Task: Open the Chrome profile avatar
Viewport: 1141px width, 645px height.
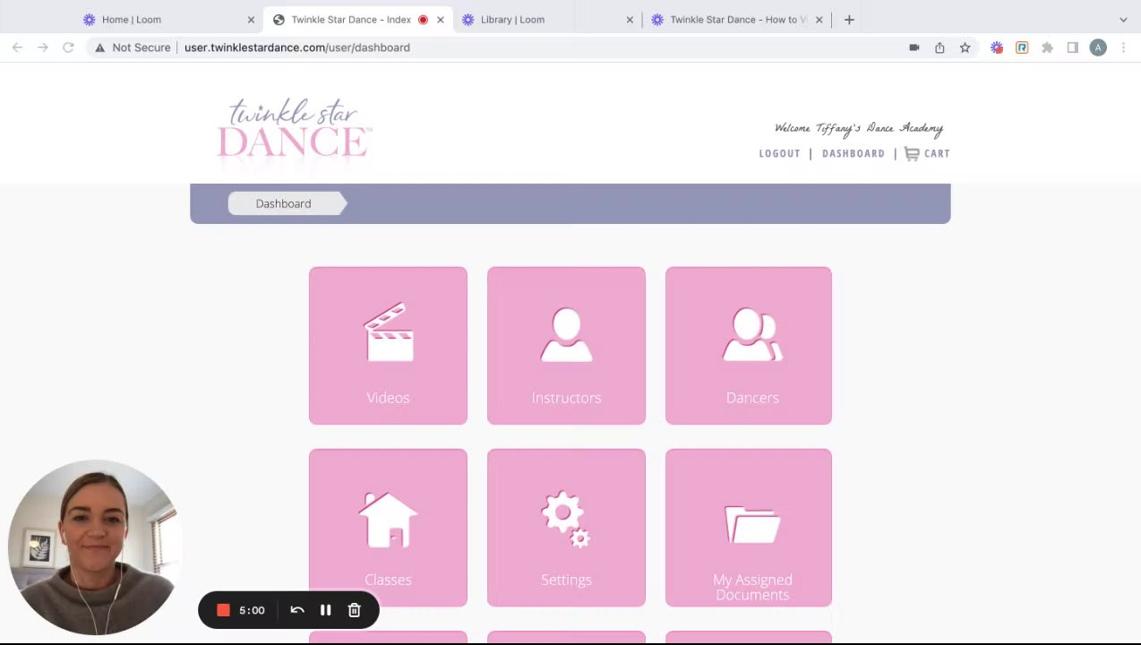Action: pos(1098,47)
